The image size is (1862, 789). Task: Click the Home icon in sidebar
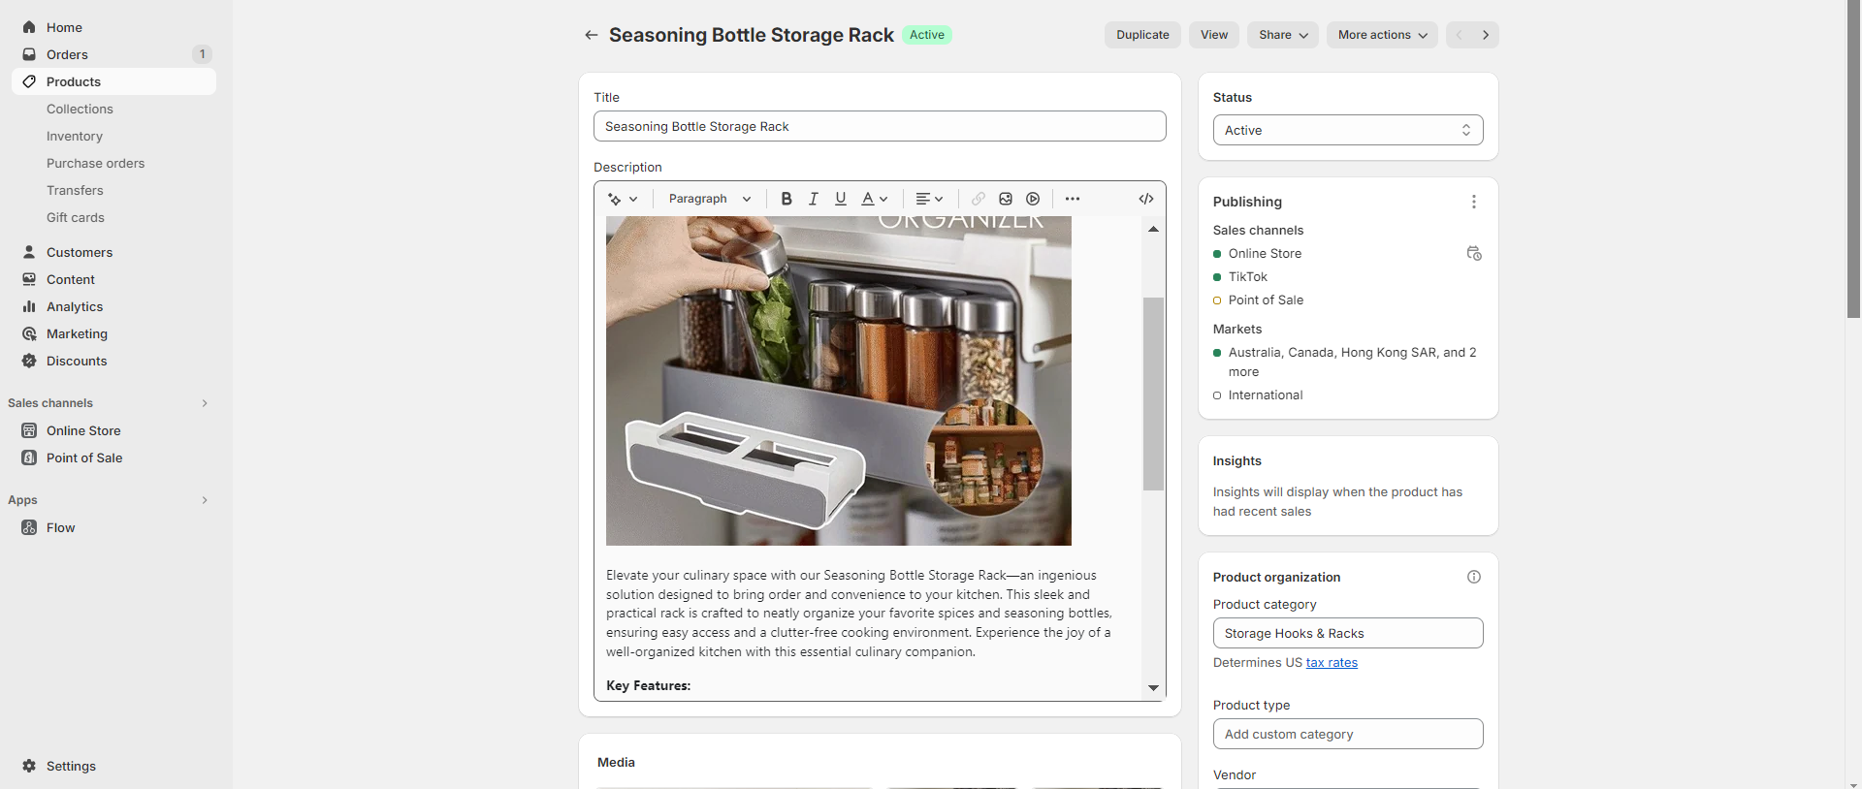(x=29, y=27)
